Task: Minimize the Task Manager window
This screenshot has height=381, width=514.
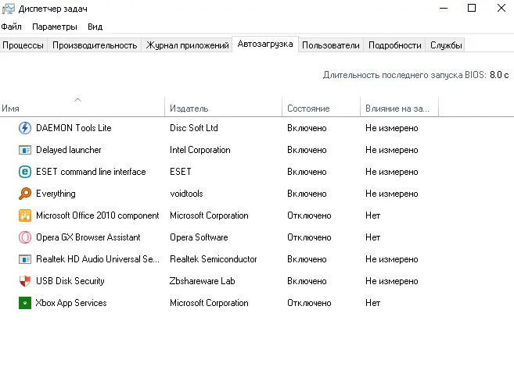Action: point(444,8)
